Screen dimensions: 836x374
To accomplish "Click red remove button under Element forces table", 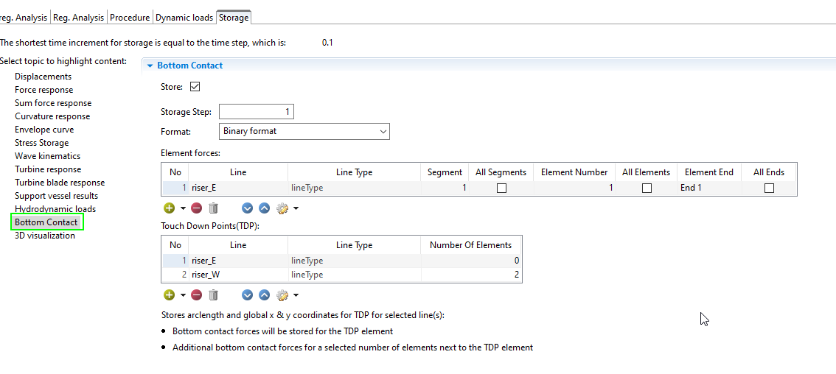I will (196, 208).
